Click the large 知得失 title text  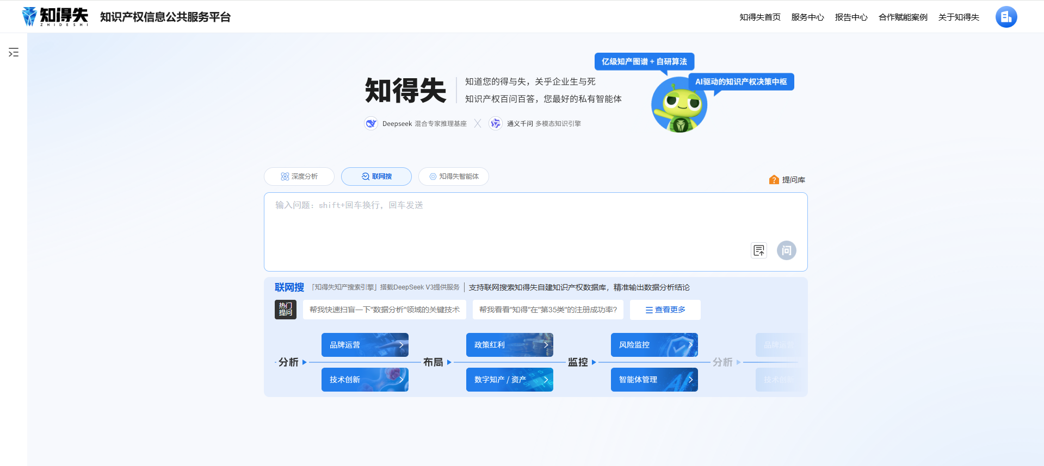click(x=405, y=91)
